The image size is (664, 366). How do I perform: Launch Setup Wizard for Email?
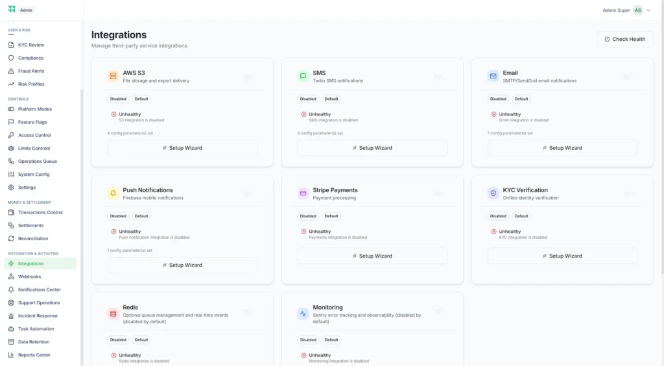pyautogui.click(x=562, y=148)
